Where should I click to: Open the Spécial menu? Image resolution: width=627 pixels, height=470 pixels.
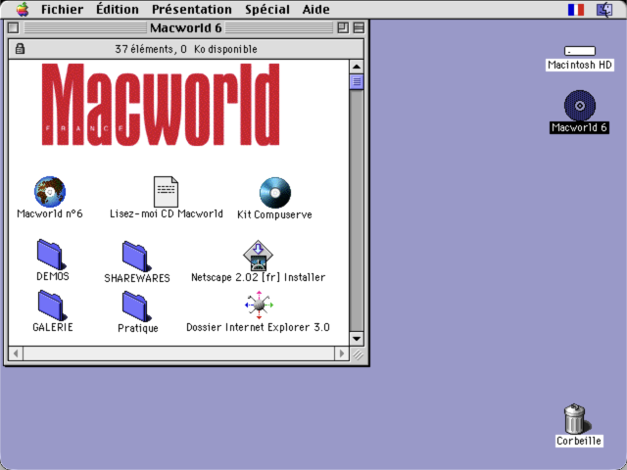coord(267,9)
